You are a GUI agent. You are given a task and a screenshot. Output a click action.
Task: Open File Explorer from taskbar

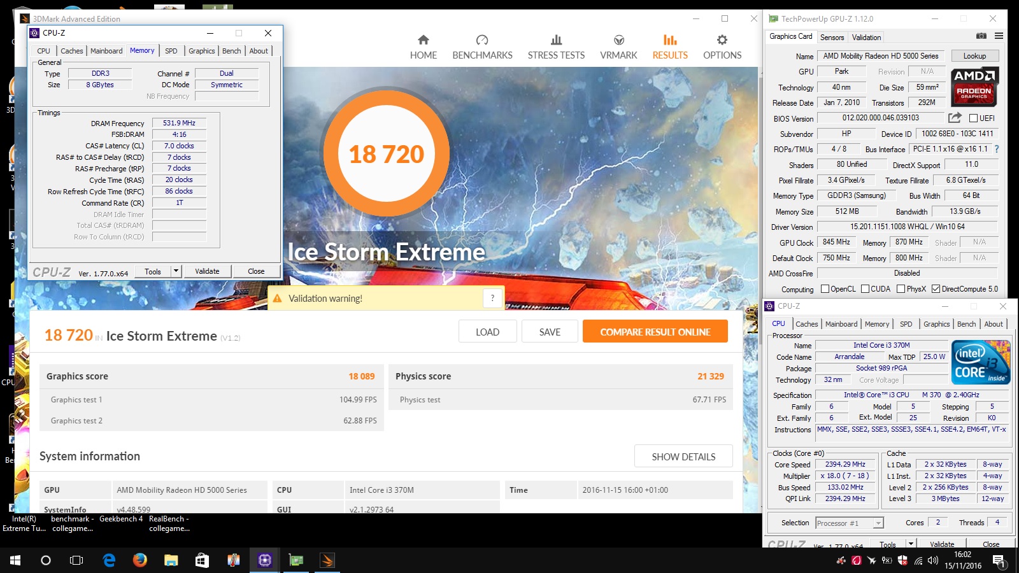pyautogui.click(x=171, y=560)
